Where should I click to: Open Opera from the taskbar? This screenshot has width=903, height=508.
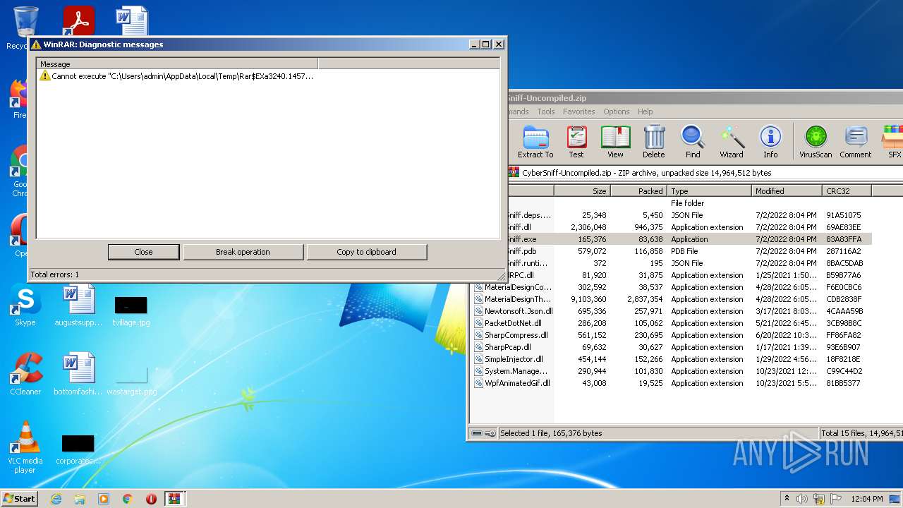[151, 499]
